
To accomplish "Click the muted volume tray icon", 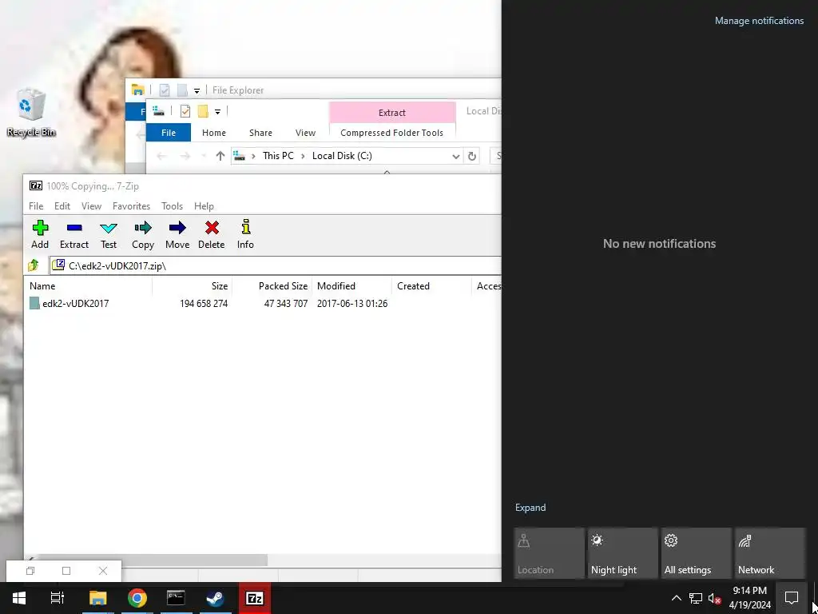I will (x=714, y=599).
